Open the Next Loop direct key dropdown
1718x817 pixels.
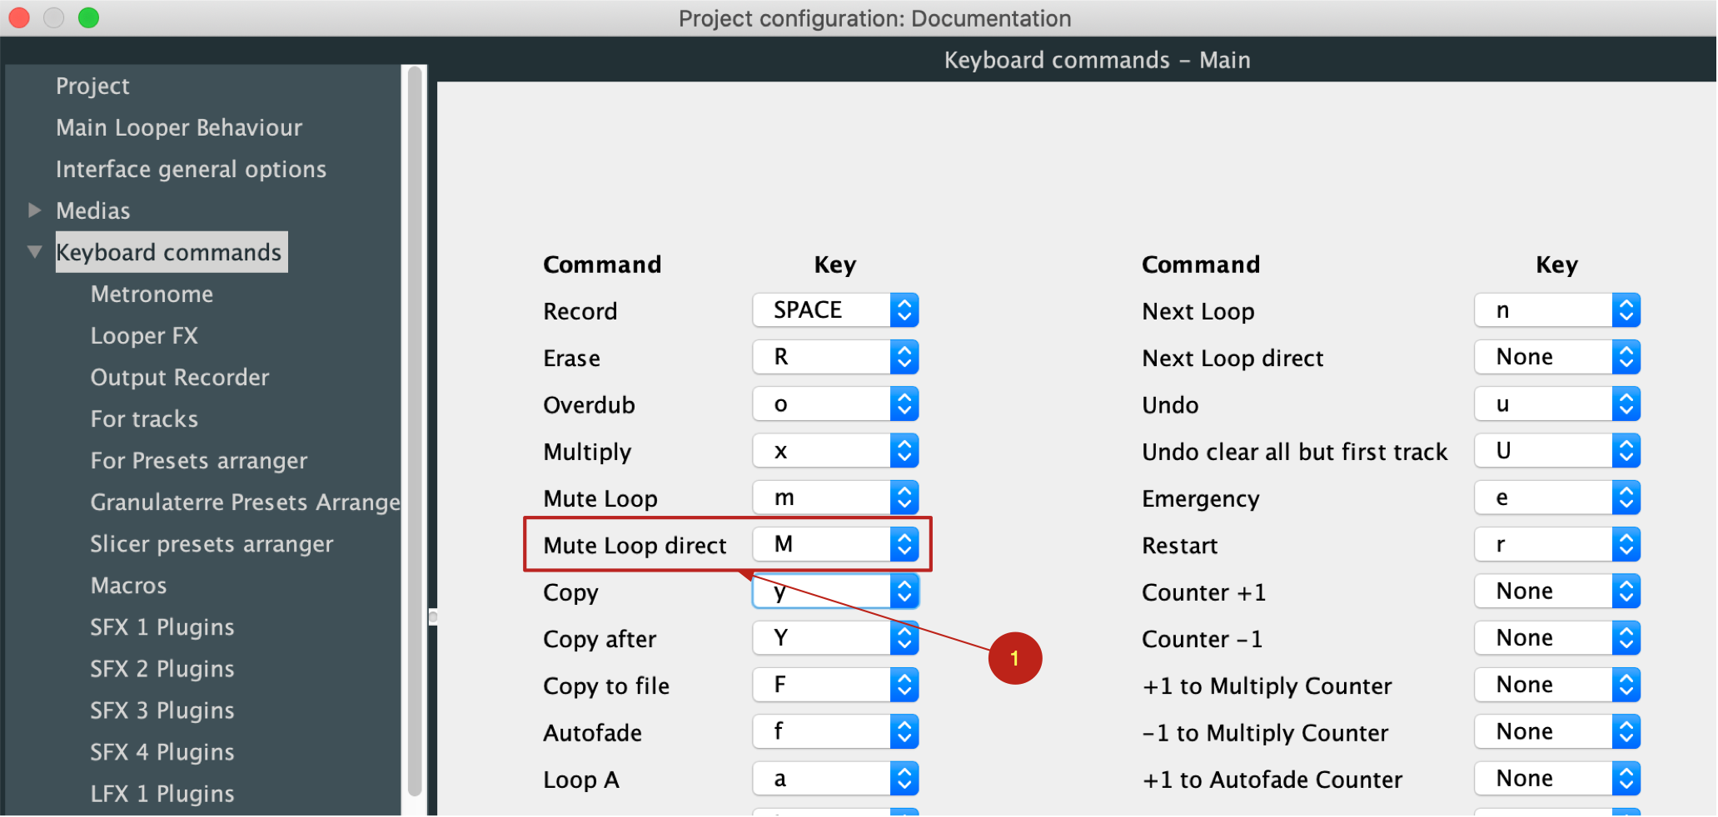1557,357
